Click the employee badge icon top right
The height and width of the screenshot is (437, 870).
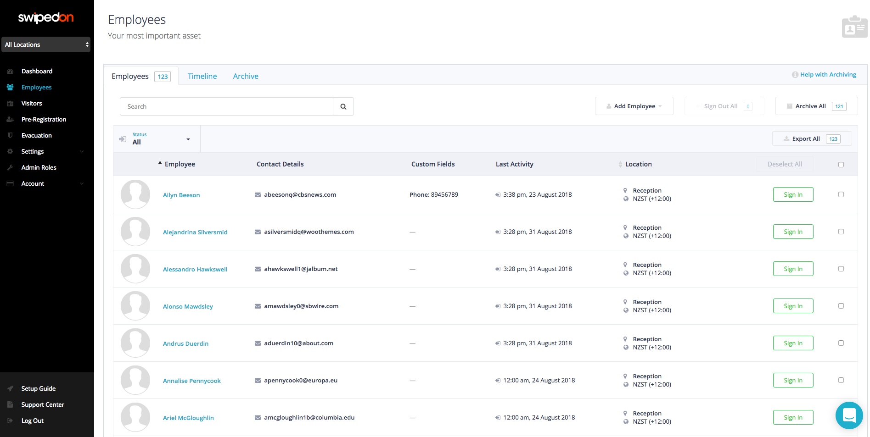point(854,27)
